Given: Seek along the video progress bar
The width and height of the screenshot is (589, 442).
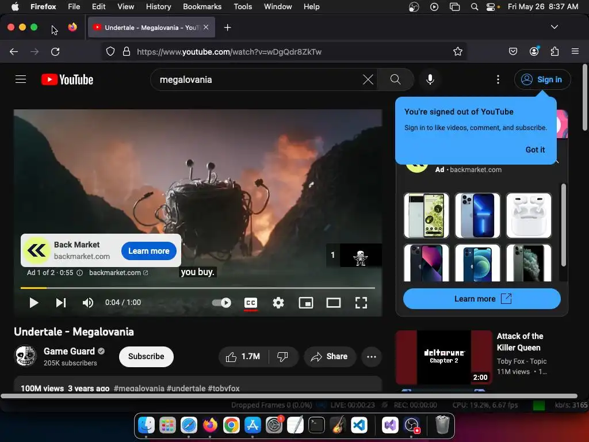Looking at the screenshot, I should click(x=198, y=288).
